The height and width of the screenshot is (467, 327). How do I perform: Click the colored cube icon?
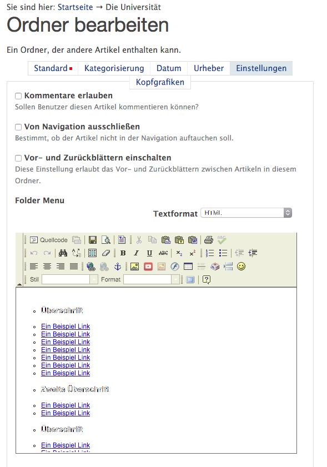click(215, 266)
